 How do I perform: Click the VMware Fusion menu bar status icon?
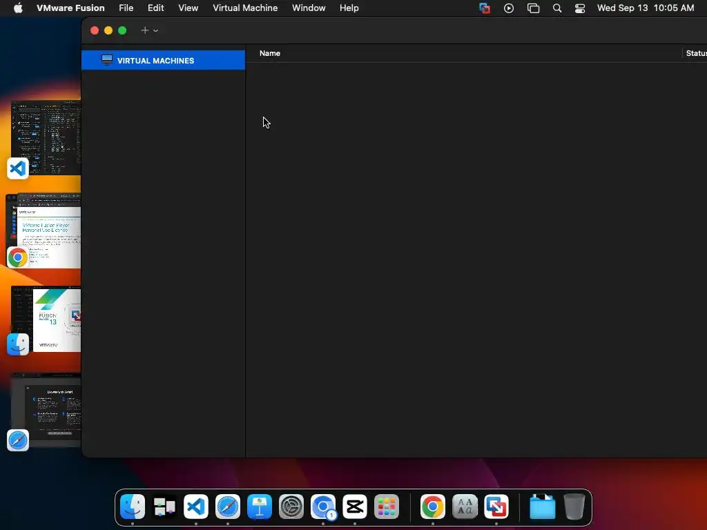pos(485,8)
